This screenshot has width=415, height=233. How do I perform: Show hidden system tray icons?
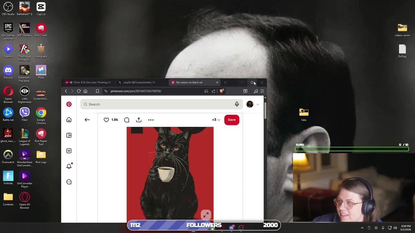pyautogui.click(x=362, y=228)
